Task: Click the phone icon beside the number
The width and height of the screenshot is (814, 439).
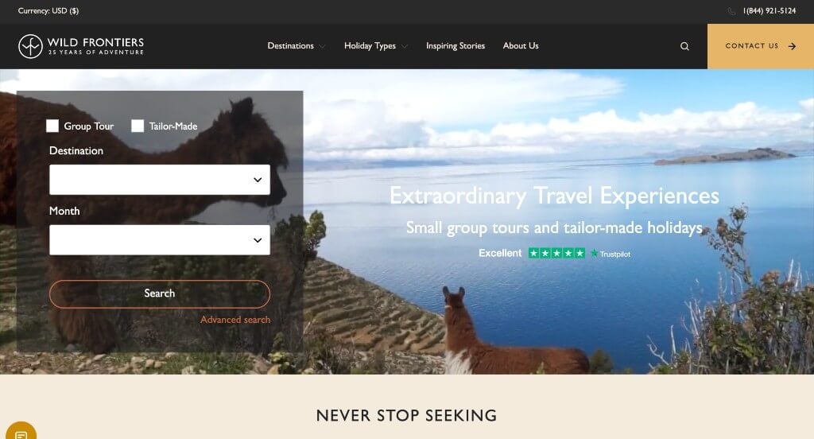Action: (731, 11)
